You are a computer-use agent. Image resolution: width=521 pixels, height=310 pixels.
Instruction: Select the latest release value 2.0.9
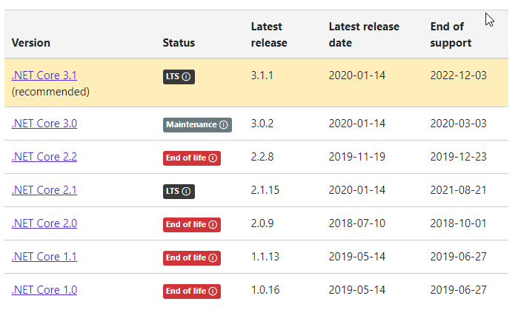[x=262, y=223]
